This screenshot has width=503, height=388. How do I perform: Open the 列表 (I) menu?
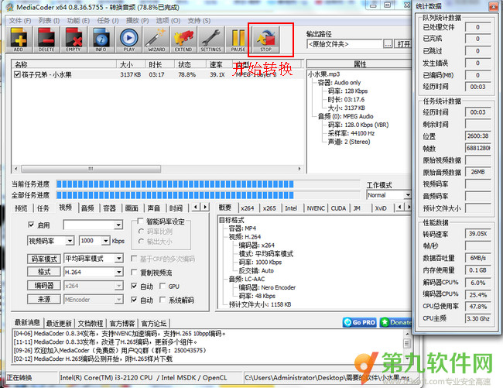click(x=49, y=21)
